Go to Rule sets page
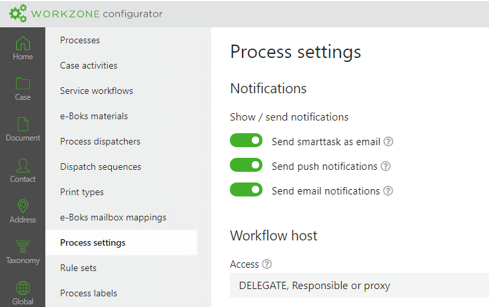 [78, 268]
